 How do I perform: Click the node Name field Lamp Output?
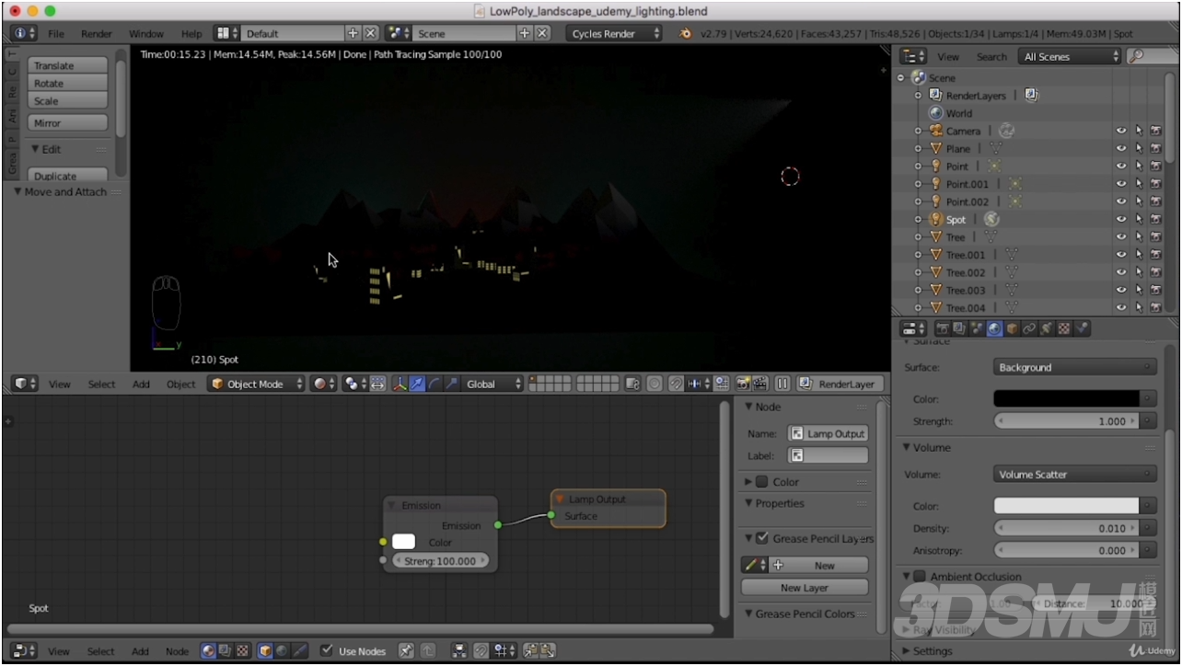click(828, 433)
